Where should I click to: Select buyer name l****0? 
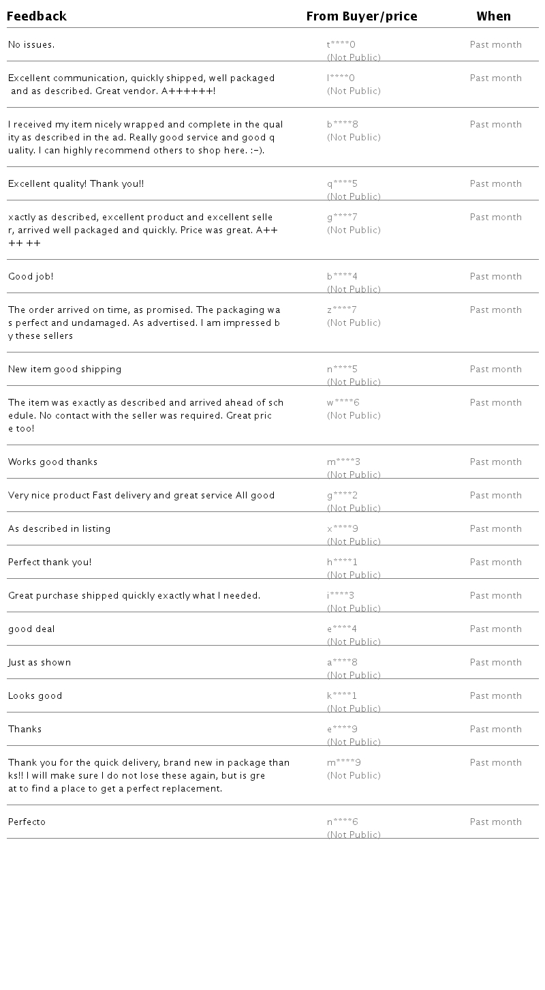coord(341,78)
